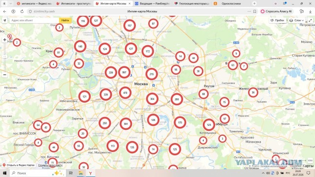
Task: Click the map zoom slider handle
Action: (4, 57)
